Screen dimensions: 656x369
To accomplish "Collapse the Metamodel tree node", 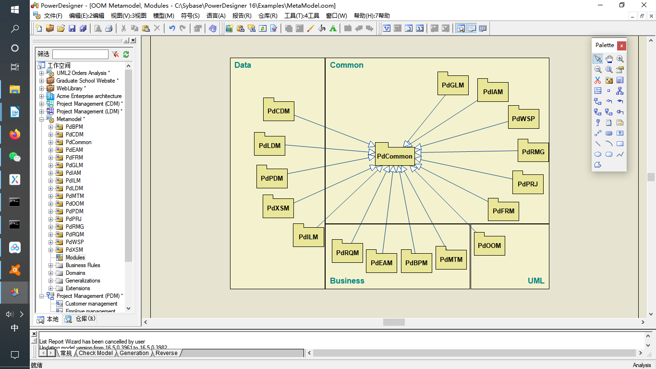I will [x=42, y=119].
